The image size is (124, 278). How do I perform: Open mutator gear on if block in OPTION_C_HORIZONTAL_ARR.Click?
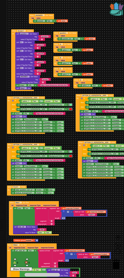point(13,147)
